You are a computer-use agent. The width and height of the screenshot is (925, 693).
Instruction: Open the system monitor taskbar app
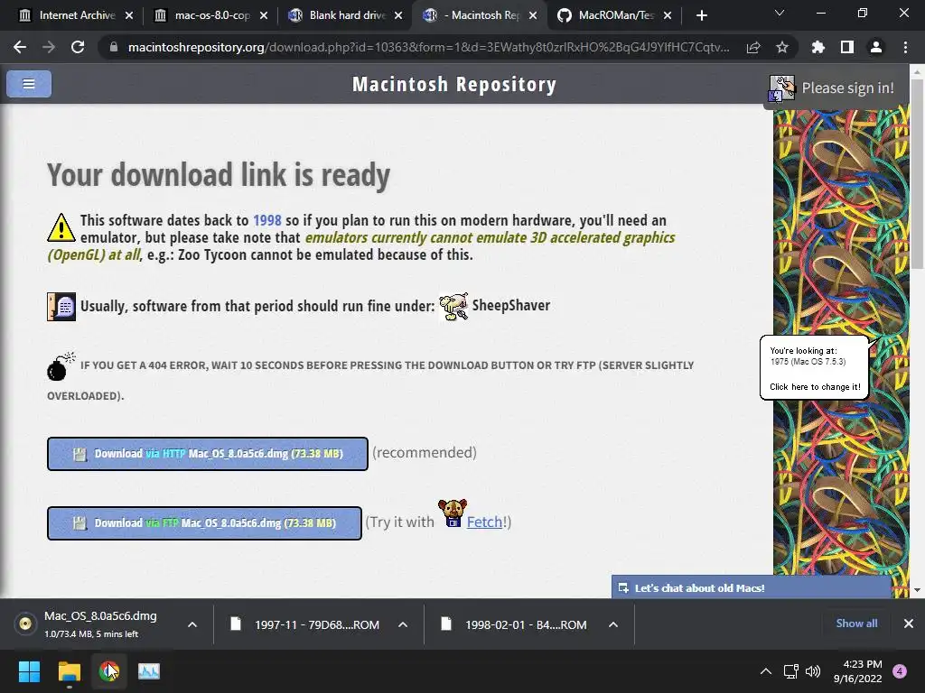149,671
